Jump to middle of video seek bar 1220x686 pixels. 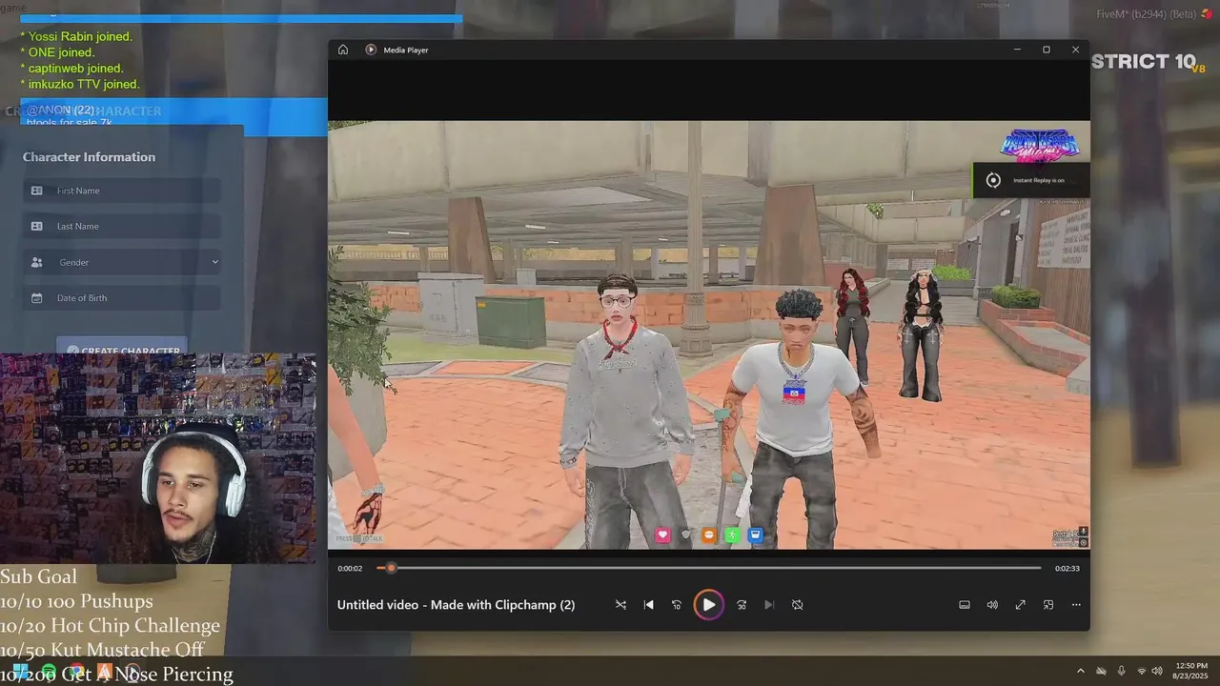point(709,568)
